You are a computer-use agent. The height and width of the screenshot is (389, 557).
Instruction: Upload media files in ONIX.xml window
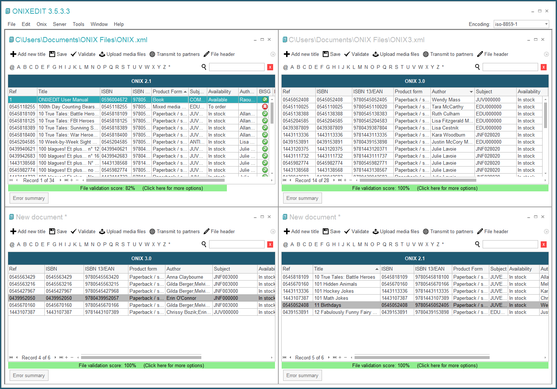coord(123,54)
